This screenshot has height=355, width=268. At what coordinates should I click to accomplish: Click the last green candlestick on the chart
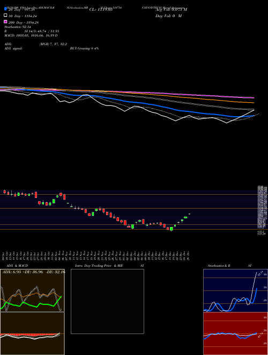click(189, 214)
